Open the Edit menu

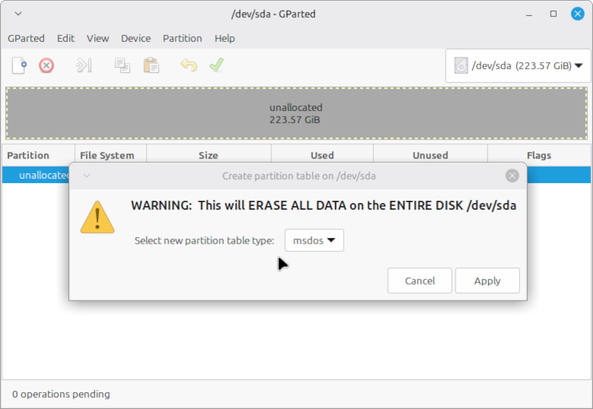(66, 39)
